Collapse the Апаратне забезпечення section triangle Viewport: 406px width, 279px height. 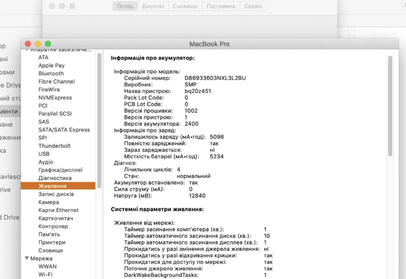point(27,50)
